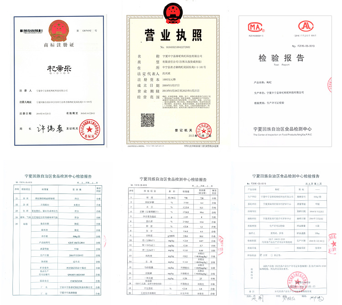Click the QR code on business license

click(147, 120)
